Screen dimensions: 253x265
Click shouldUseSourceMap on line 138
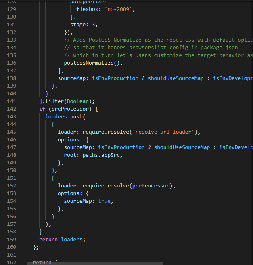click(x=176, y=78)
